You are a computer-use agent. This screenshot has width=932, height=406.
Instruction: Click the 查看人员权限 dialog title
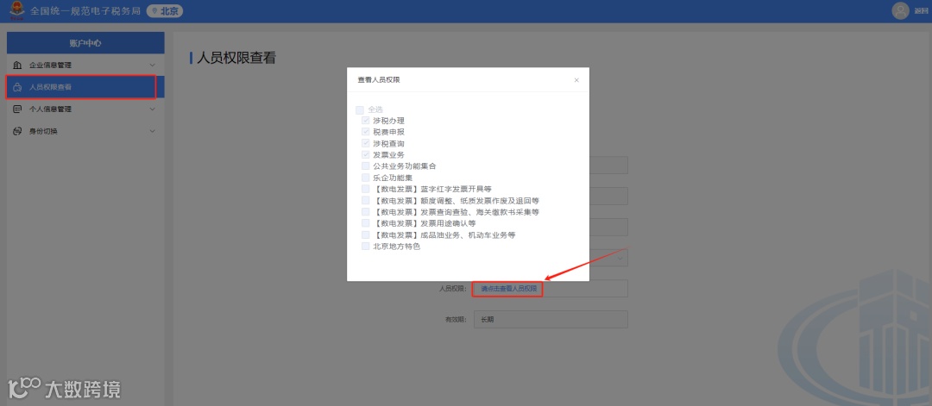tap(379, 79)
